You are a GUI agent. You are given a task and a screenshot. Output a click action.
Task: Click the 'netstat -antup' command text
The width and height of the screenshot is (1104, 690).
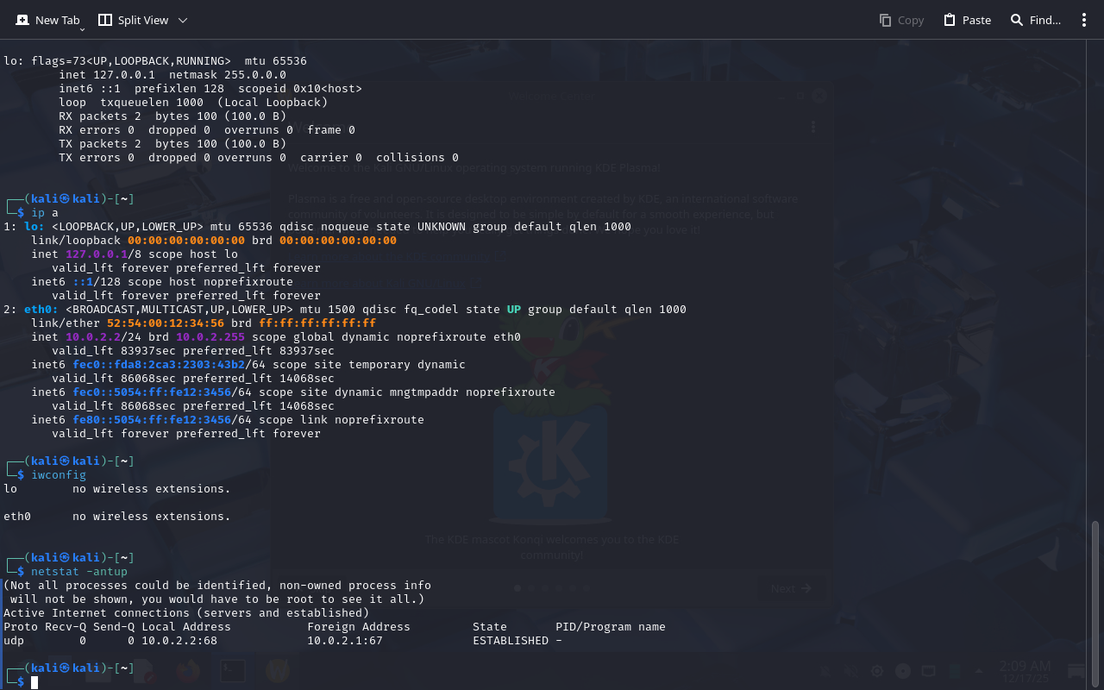pos(79,572)
